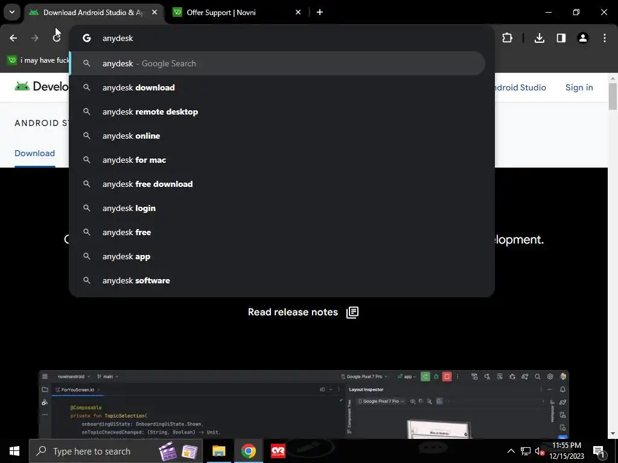The height and width of the screenshot is (463, 618).
Task: Click the scrollbar down arrow
Action: [613, 433]
